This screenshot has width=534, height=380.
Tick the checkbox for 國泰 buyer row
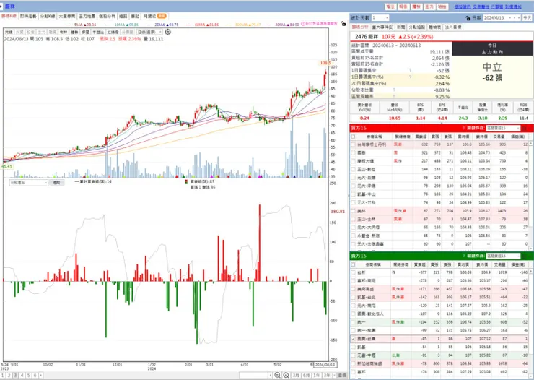coord(353,152)
